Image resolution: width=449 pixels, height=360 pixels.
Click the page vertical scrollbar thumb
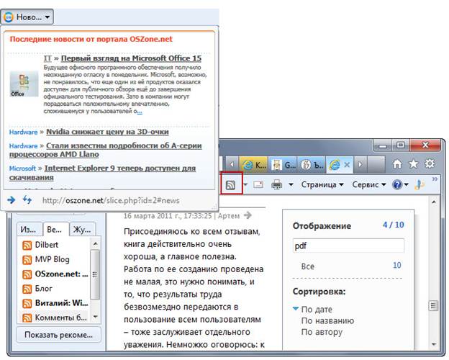(x=434, y=305)
